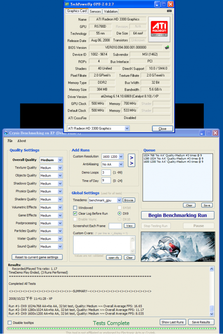Open the Postprocessing dropdown

click(60, 223)
